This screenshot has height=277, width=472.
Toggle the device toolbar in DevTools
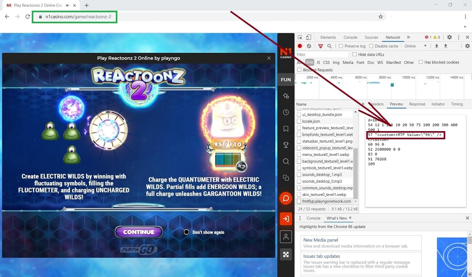[309, 37]
